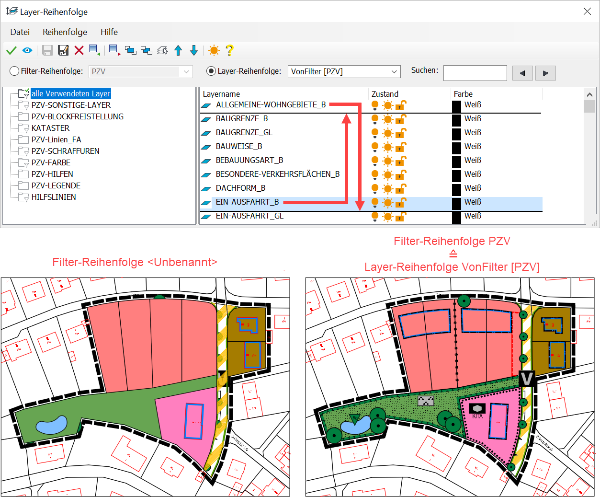Click the red X delete icon
The height and width of the screenshot is (497, 600).
(x=79, y=50)
